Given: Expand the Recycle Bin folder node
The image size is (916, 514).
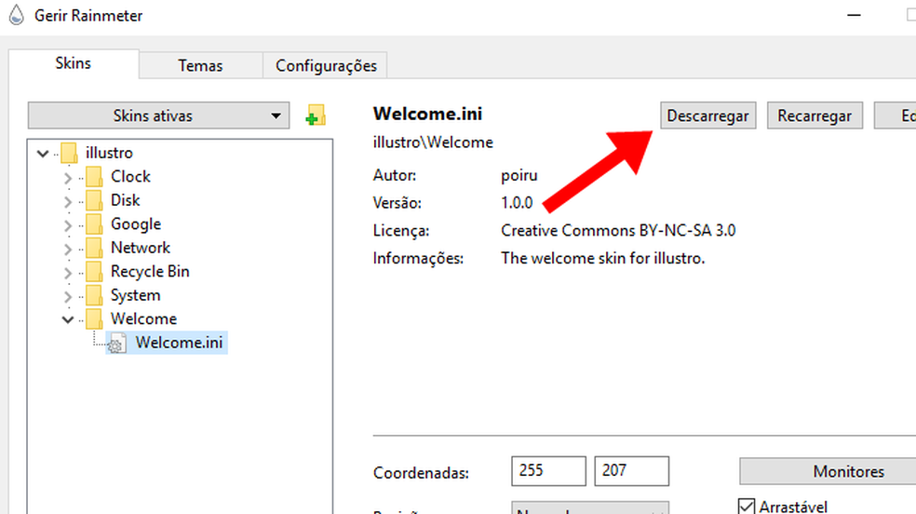Looking at the screenshot, I should tap(68, 273).
